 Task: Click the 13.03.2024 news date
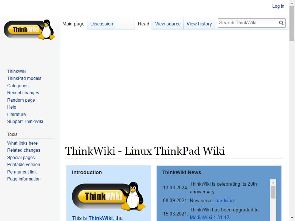point(176,187)
